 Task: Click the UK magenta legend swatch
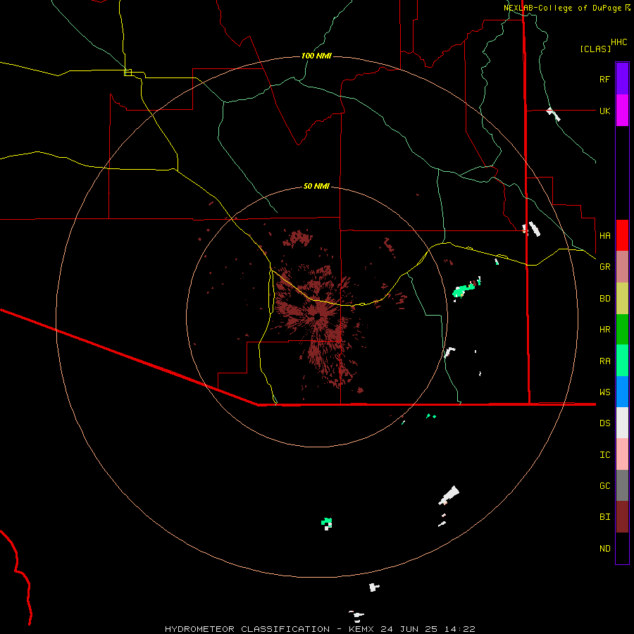point(622,111)
